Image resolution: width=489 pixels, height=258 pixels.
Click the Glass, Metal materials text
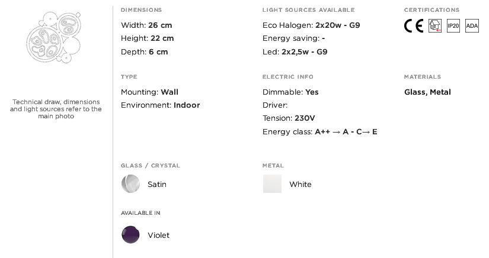(427, 92)
